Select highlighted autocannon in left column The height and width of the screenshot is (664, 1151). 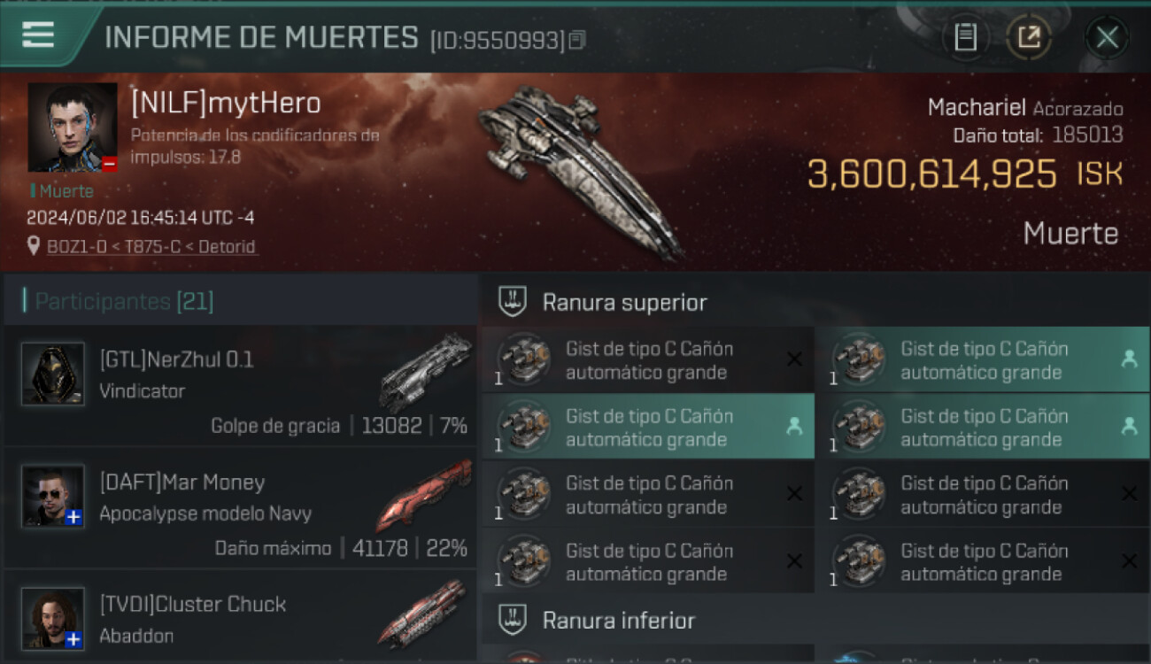coord(647,428)
